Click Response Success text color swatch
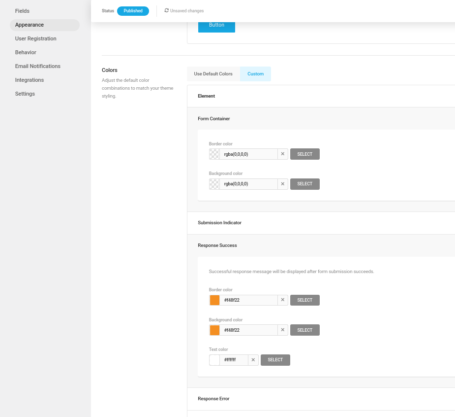This screenshot has height=417, width=455. [214, 360]
